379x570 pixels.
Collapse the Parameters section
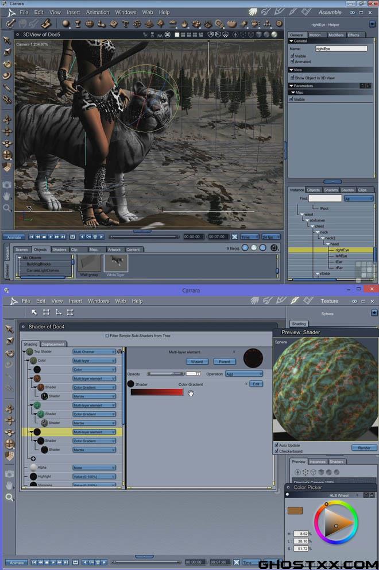[291, 86]
